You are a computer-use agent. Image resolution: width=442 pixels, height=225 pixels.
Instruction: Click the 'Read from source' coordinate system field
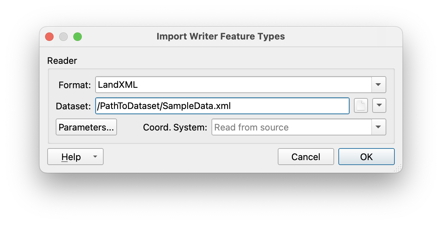tap(291, 127)
